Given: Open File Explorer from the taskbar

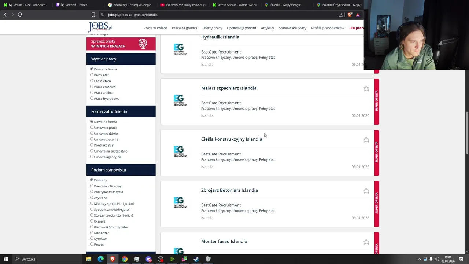Looking at the screenshot, I should point(89,259).
